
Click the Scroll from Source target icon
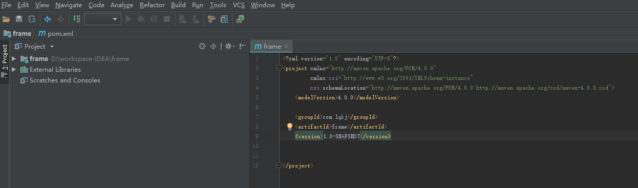202,46
